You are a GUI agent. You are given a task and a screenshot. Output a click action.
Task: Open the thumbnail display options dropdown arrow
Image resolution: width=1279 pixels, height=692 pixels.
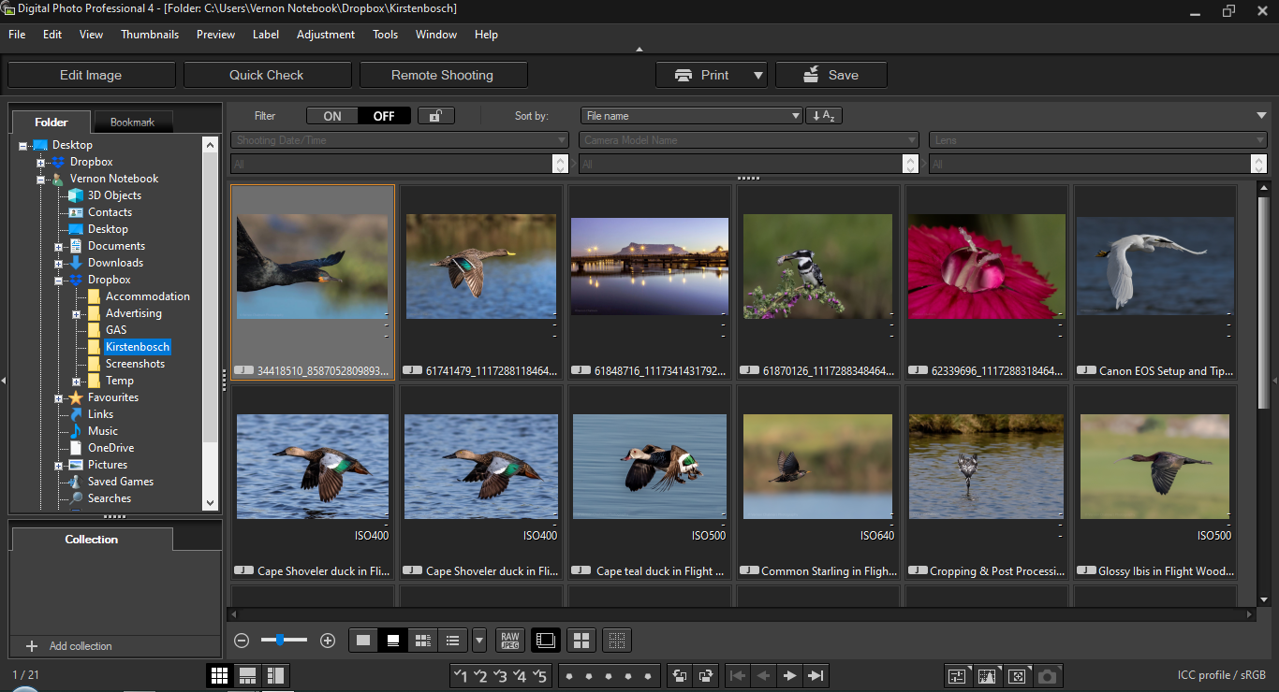pos(479,641)
